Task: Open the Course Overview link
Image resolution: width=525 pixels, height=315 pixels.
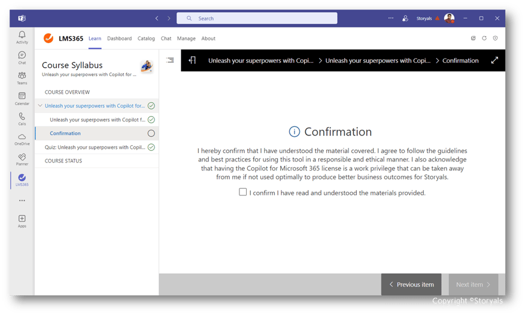Action: coord(67,92)
